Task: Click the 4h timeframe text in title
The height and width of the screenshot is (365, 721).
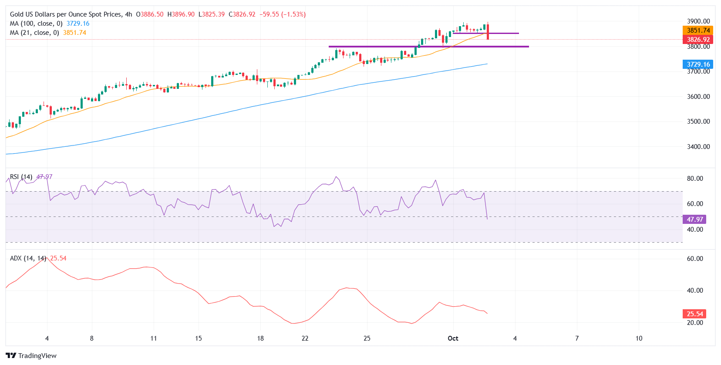Action: (x=128, y=14)
